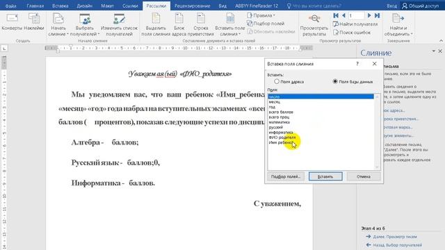Click 'Назад. Выбор получателей' link
This screenshot has height=250, width=445.
[397, 245]
